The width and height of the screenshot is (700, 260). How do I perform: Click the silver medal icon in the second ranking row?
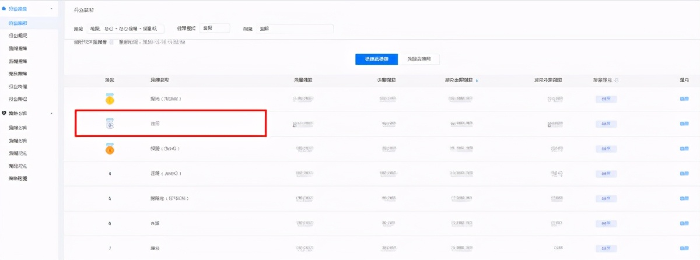[x=110, y=124]
